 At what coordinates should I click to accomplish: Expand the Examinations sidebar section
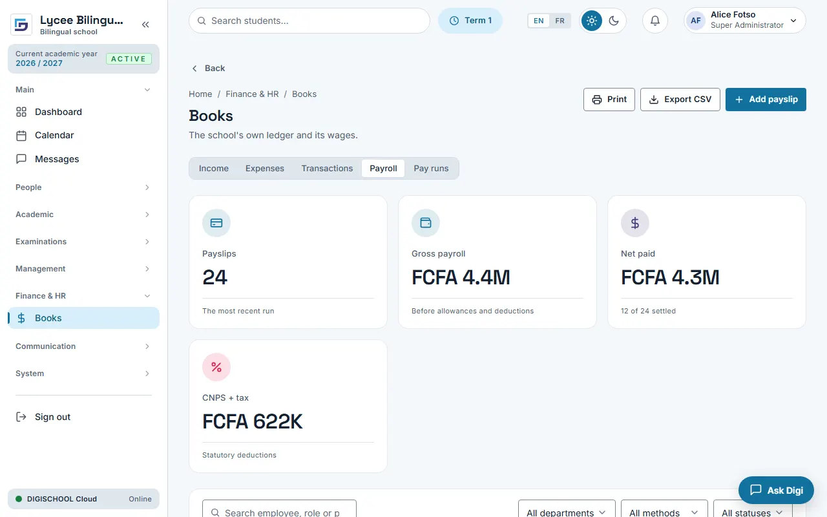click(83, 242)
